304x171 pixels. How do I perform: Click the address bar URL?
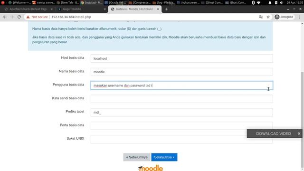click(71, 17)
